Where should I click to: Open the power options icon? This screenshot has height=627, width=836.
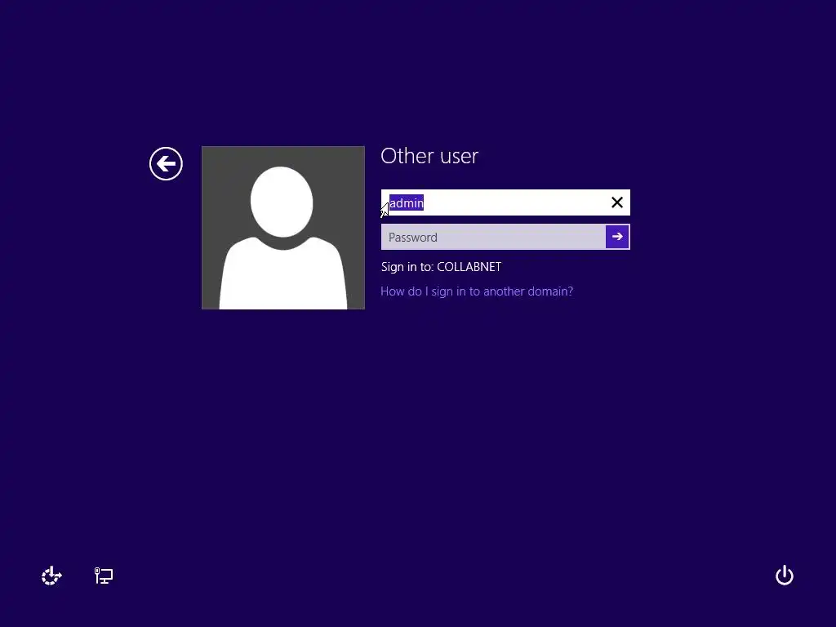[x=785, y=576]
